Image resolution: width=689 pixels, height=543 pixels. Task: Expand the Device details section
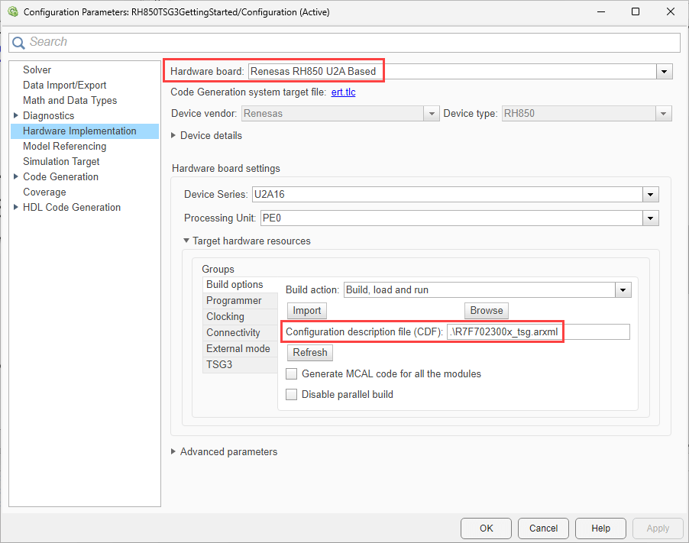coord(174,136)
